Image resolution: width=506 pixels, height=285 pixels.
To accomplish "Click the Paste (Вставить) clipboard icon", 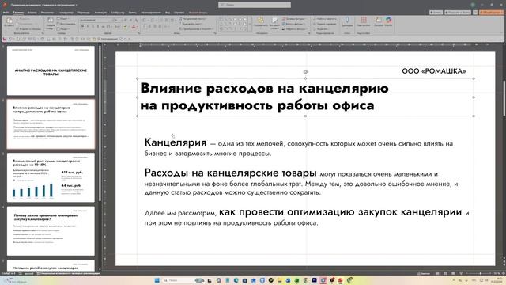I will 9,21.
